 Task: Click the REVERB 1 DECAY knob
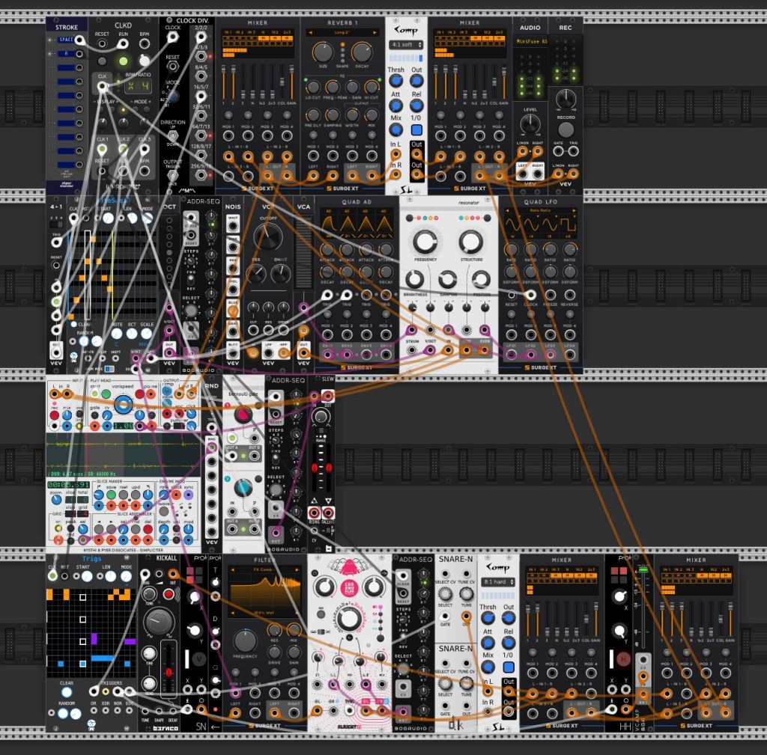tap(362, 52)
